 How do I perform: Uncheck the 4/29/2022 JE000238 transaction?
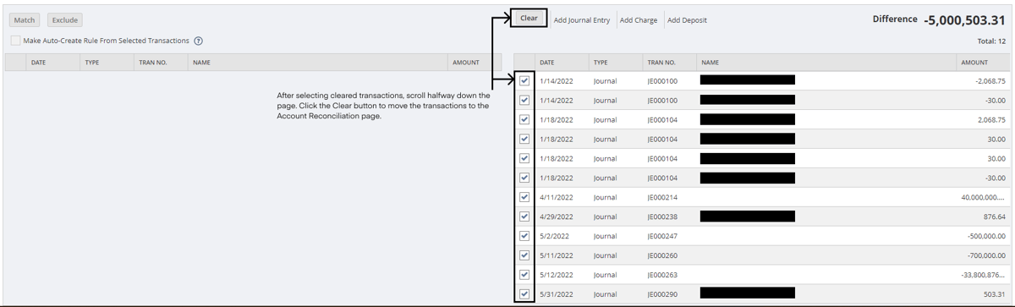[524, 217]
